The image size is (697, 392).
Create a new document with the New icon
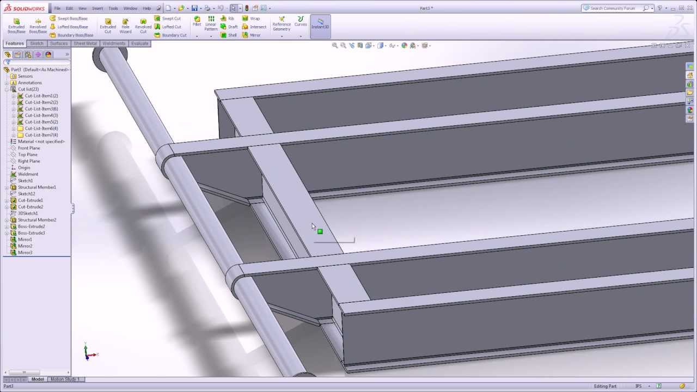pos(168,8)
